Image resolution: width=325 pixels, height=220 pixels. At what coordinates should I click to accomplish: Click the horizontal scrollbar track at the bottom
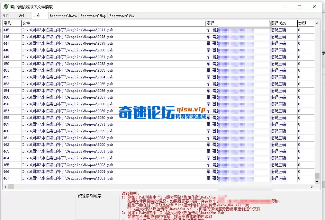[161, 186]
